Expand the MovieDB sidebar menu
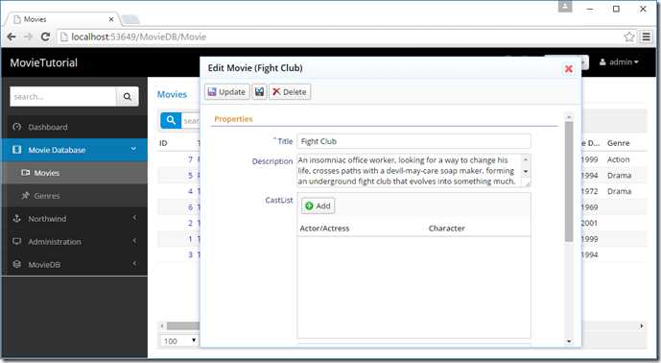The image size is (661, 363). [74, 265]
